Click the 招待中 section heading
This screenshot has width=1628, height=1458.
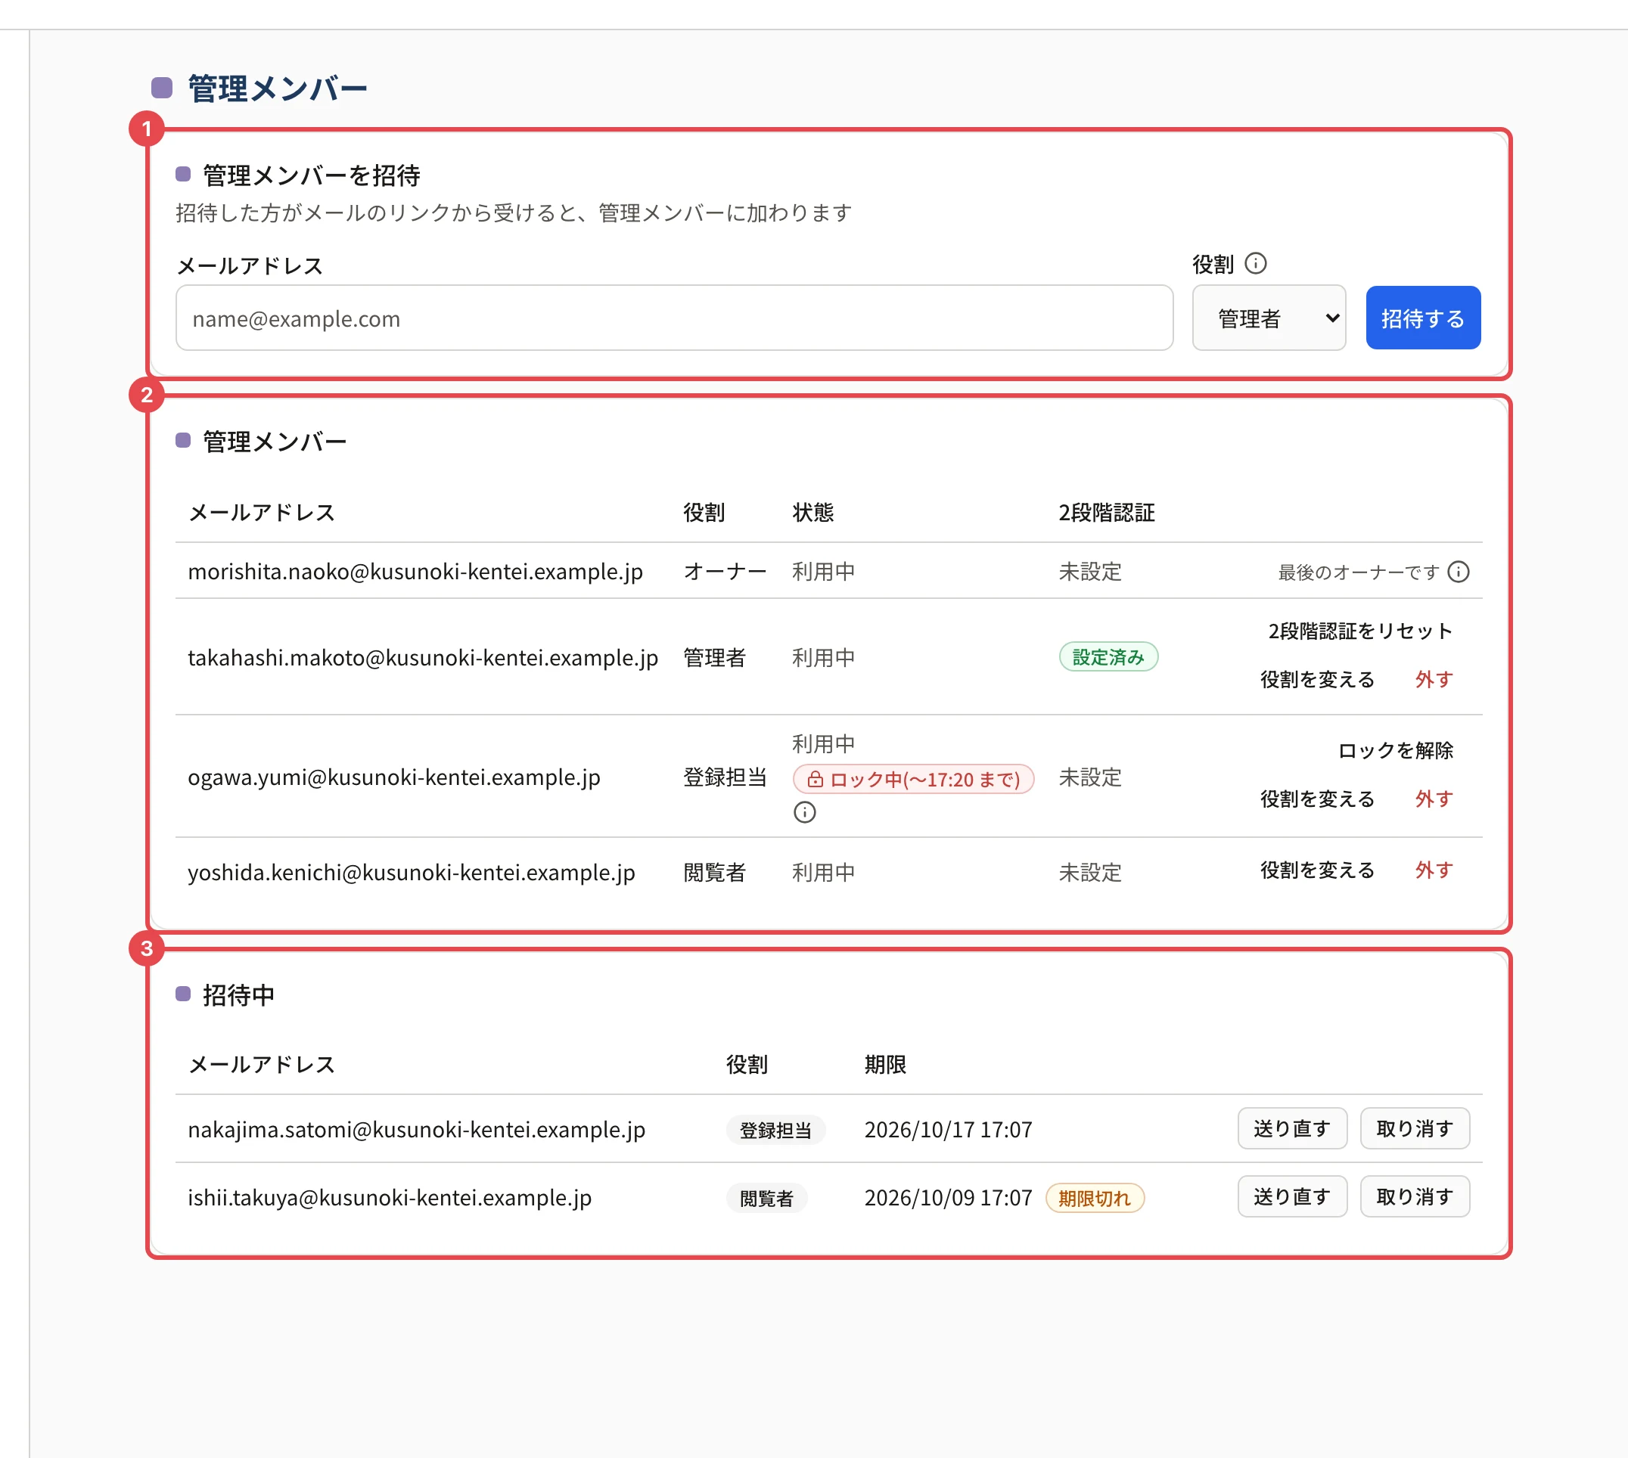[238, 995]
